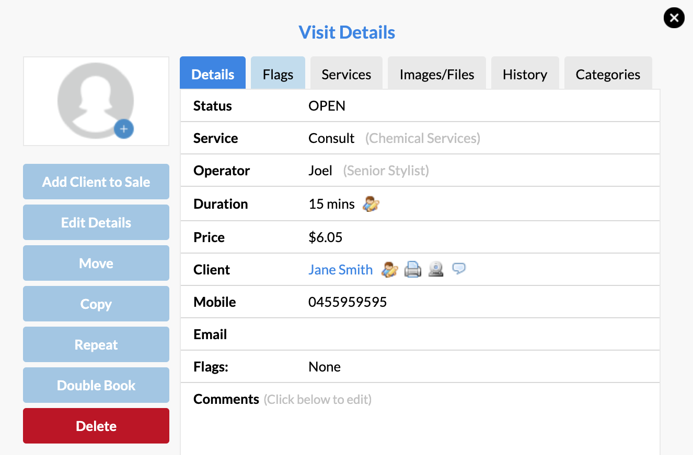
Task: Add a client photo using the plus icon
Action: 124,129
